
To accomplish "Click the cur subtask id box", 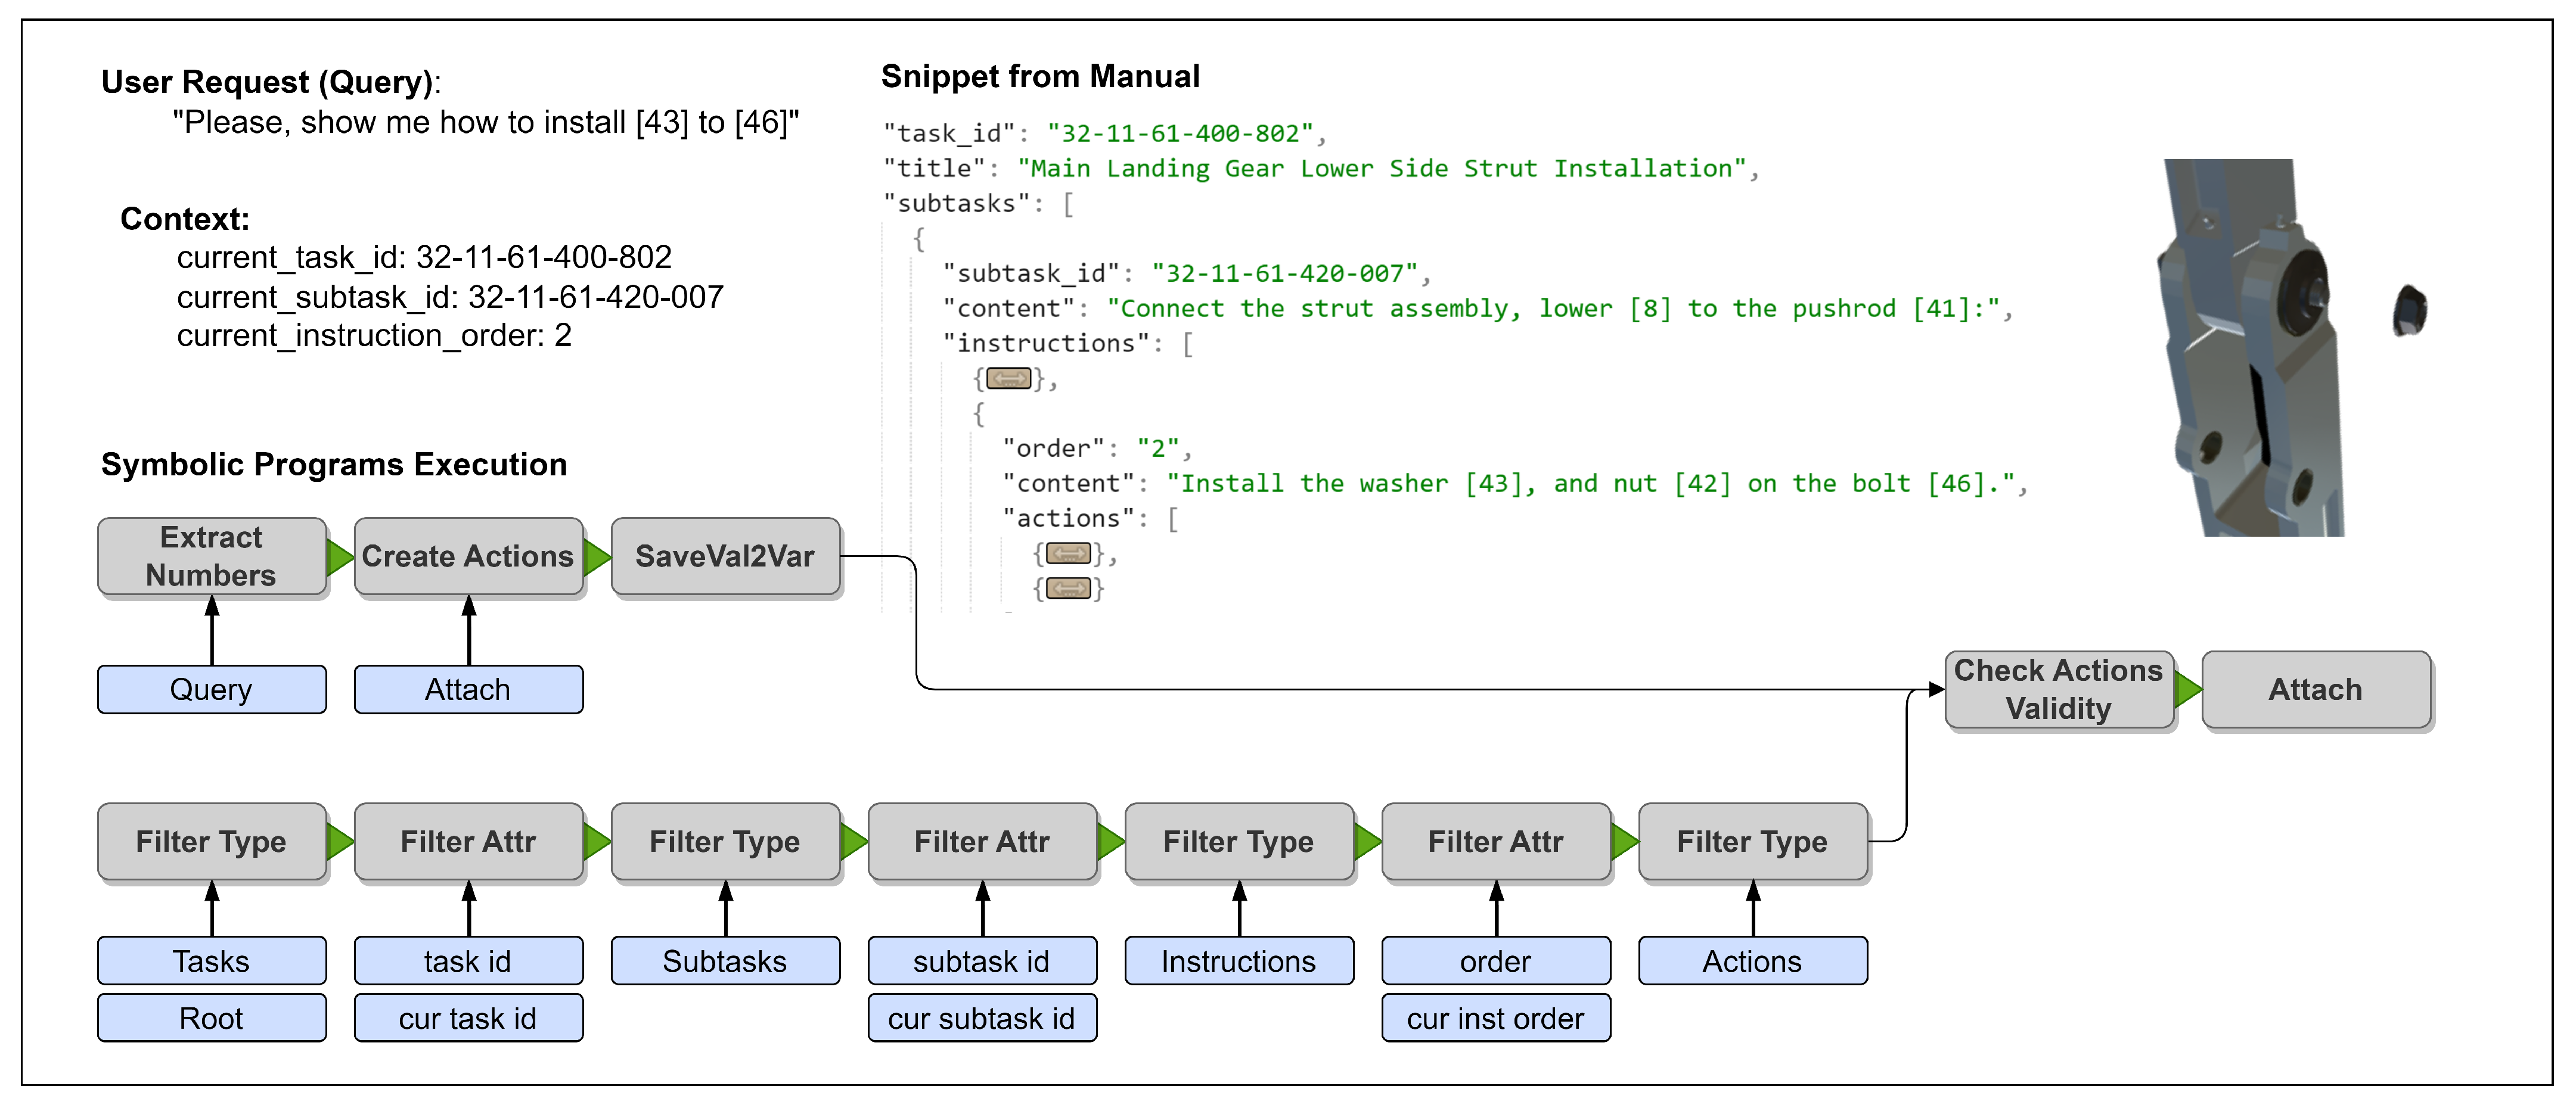I will coord(982,1018).
